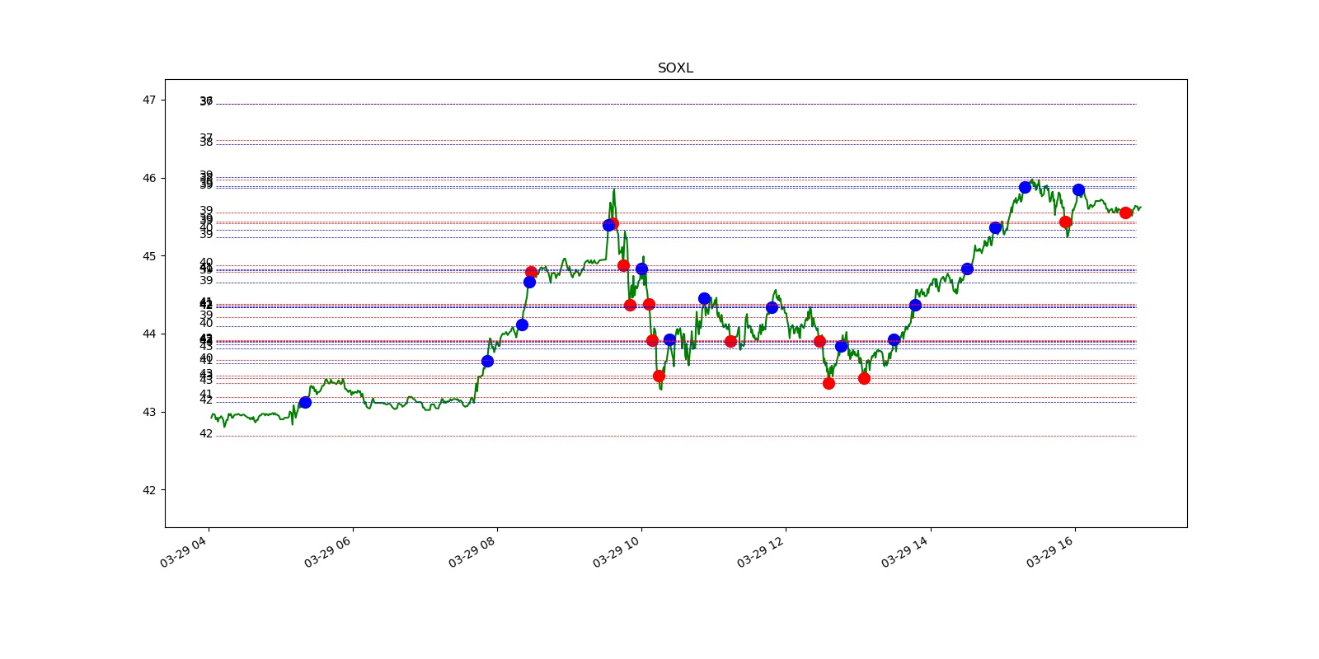This screenshot has height=659, width=1319.
Task: Select the red marker near 43.45 after 10:00
Action: coord(659,376)
